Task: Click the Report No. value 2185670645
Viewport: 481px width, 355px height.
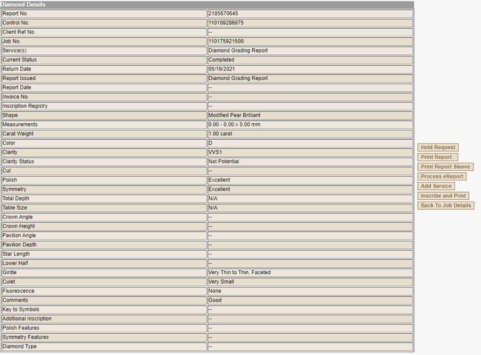Action: click(223, 14)
